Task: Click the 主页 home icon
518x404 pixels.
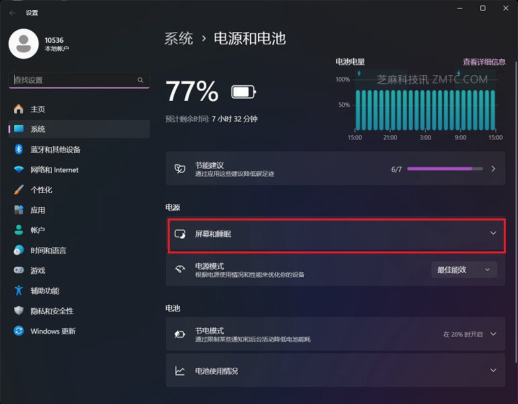Action: click(x=19, y=109)
